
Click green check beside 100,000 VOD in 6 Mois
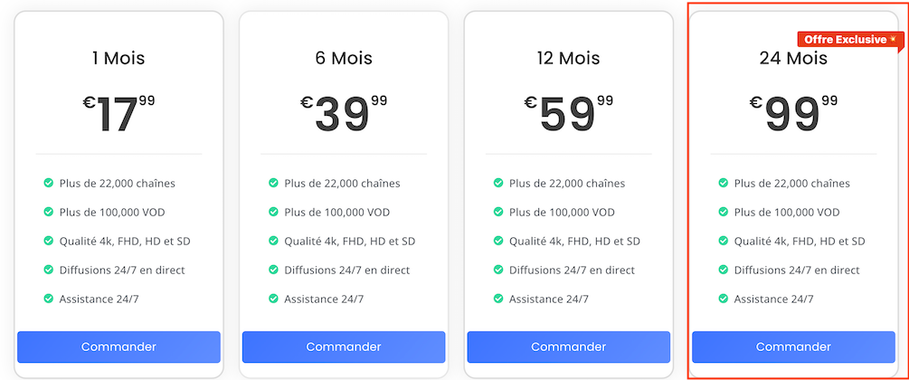click(x=274, y=213)
